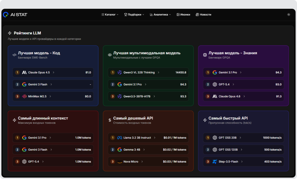Click the arrow after Qwen3.5-397B-A17B
The height and width of the screenshot is (179, 297).
point(154,96)
